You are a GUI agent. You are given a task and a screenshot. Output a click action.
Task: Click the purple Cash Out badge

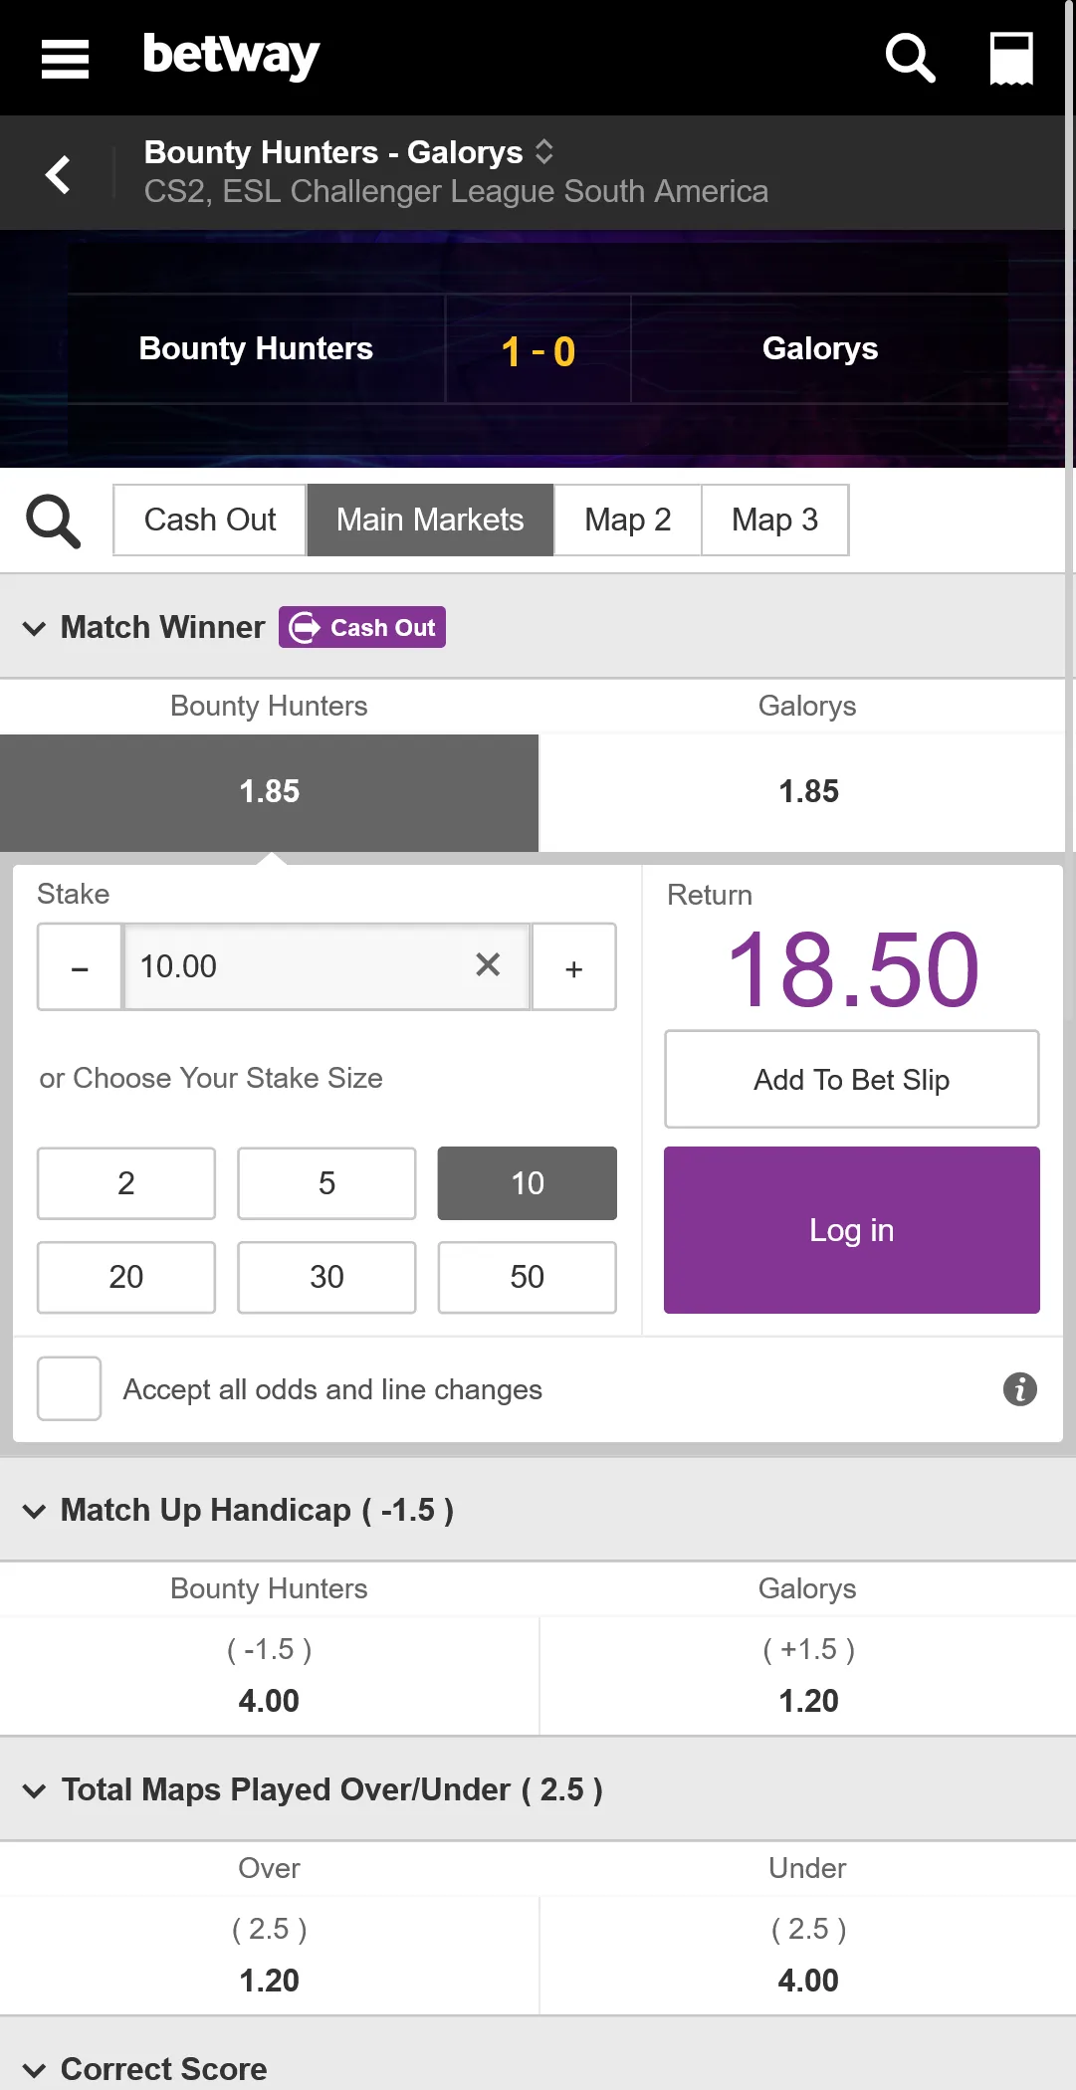tap(362, 628)
